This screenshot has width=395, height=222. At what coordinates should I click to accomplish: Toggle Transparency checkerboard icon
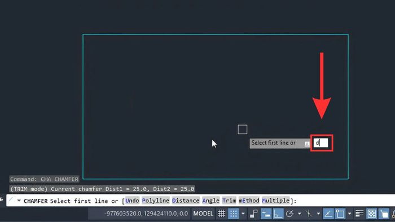point(372,214)
